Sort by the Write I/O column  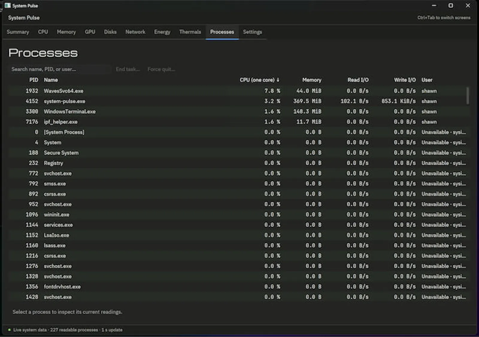(x=405, y=80)
